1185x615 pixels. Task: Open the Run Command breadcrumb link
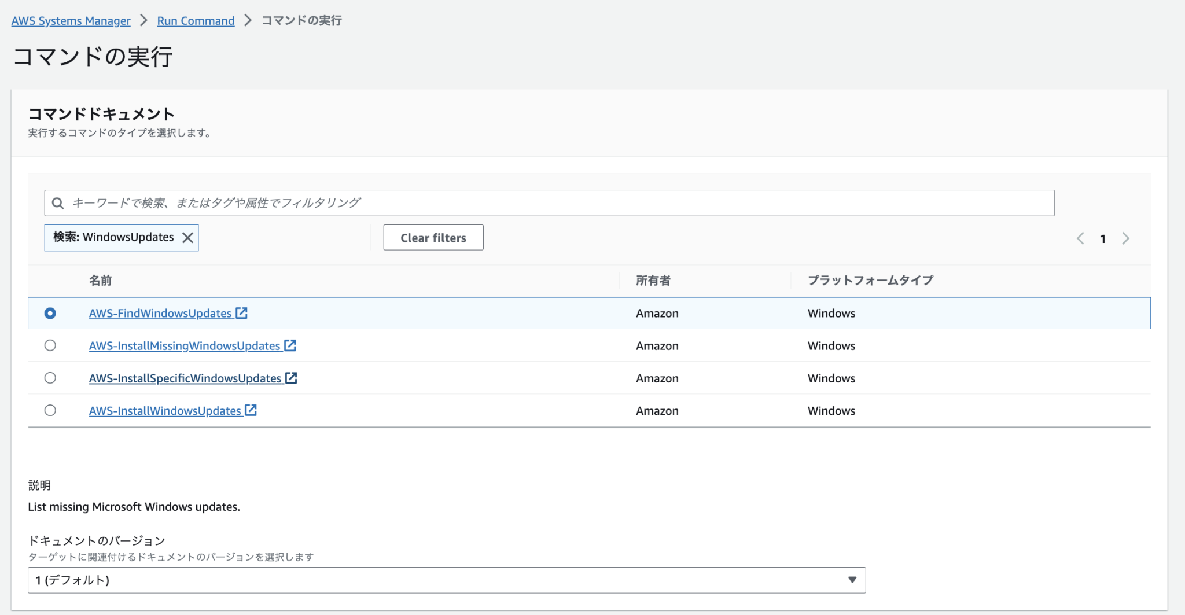pyautogui.click(x=196, y=20)
